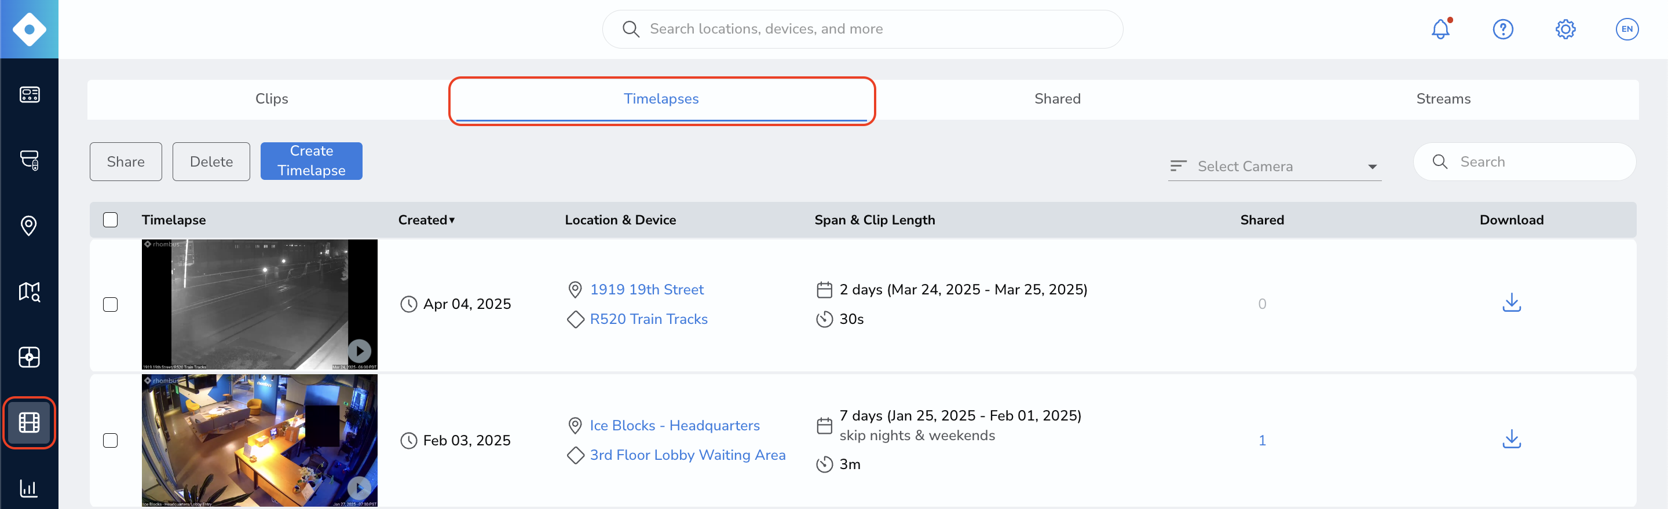The image size is (1668, 509).
Task: Click the shared count 0 value
Action: coord(1262,304)
